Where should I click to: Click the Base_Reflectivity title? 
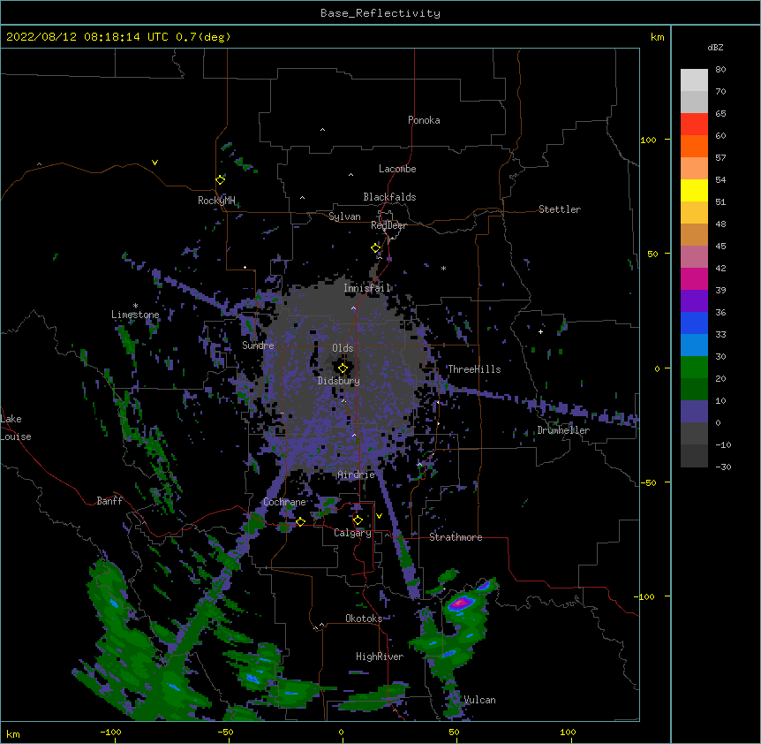(380, 13)
